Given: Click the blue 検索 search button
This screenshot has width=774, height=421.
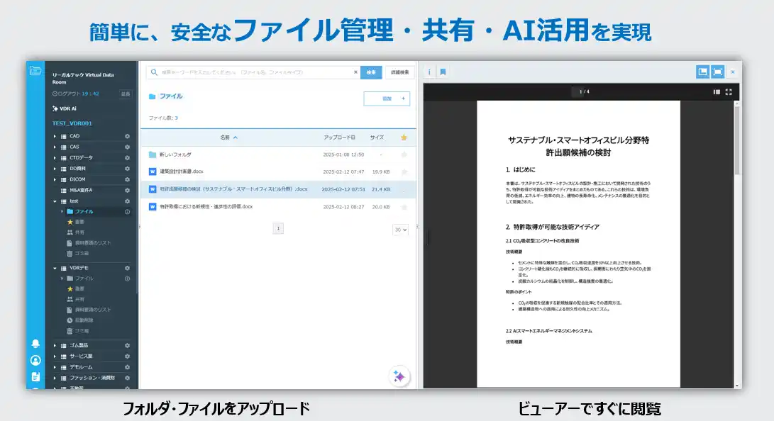Looking at the screenshot, I should coord(371,72).
